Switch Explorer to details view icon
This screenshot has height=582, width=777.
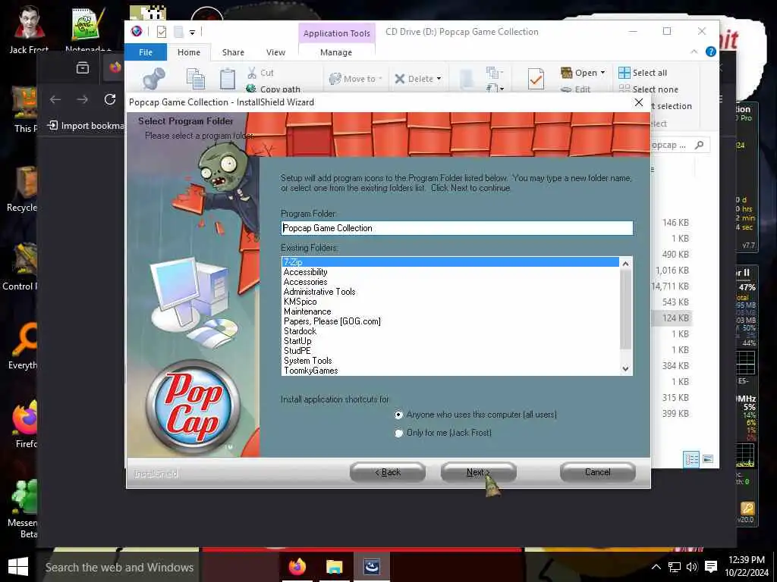point(691,459)
